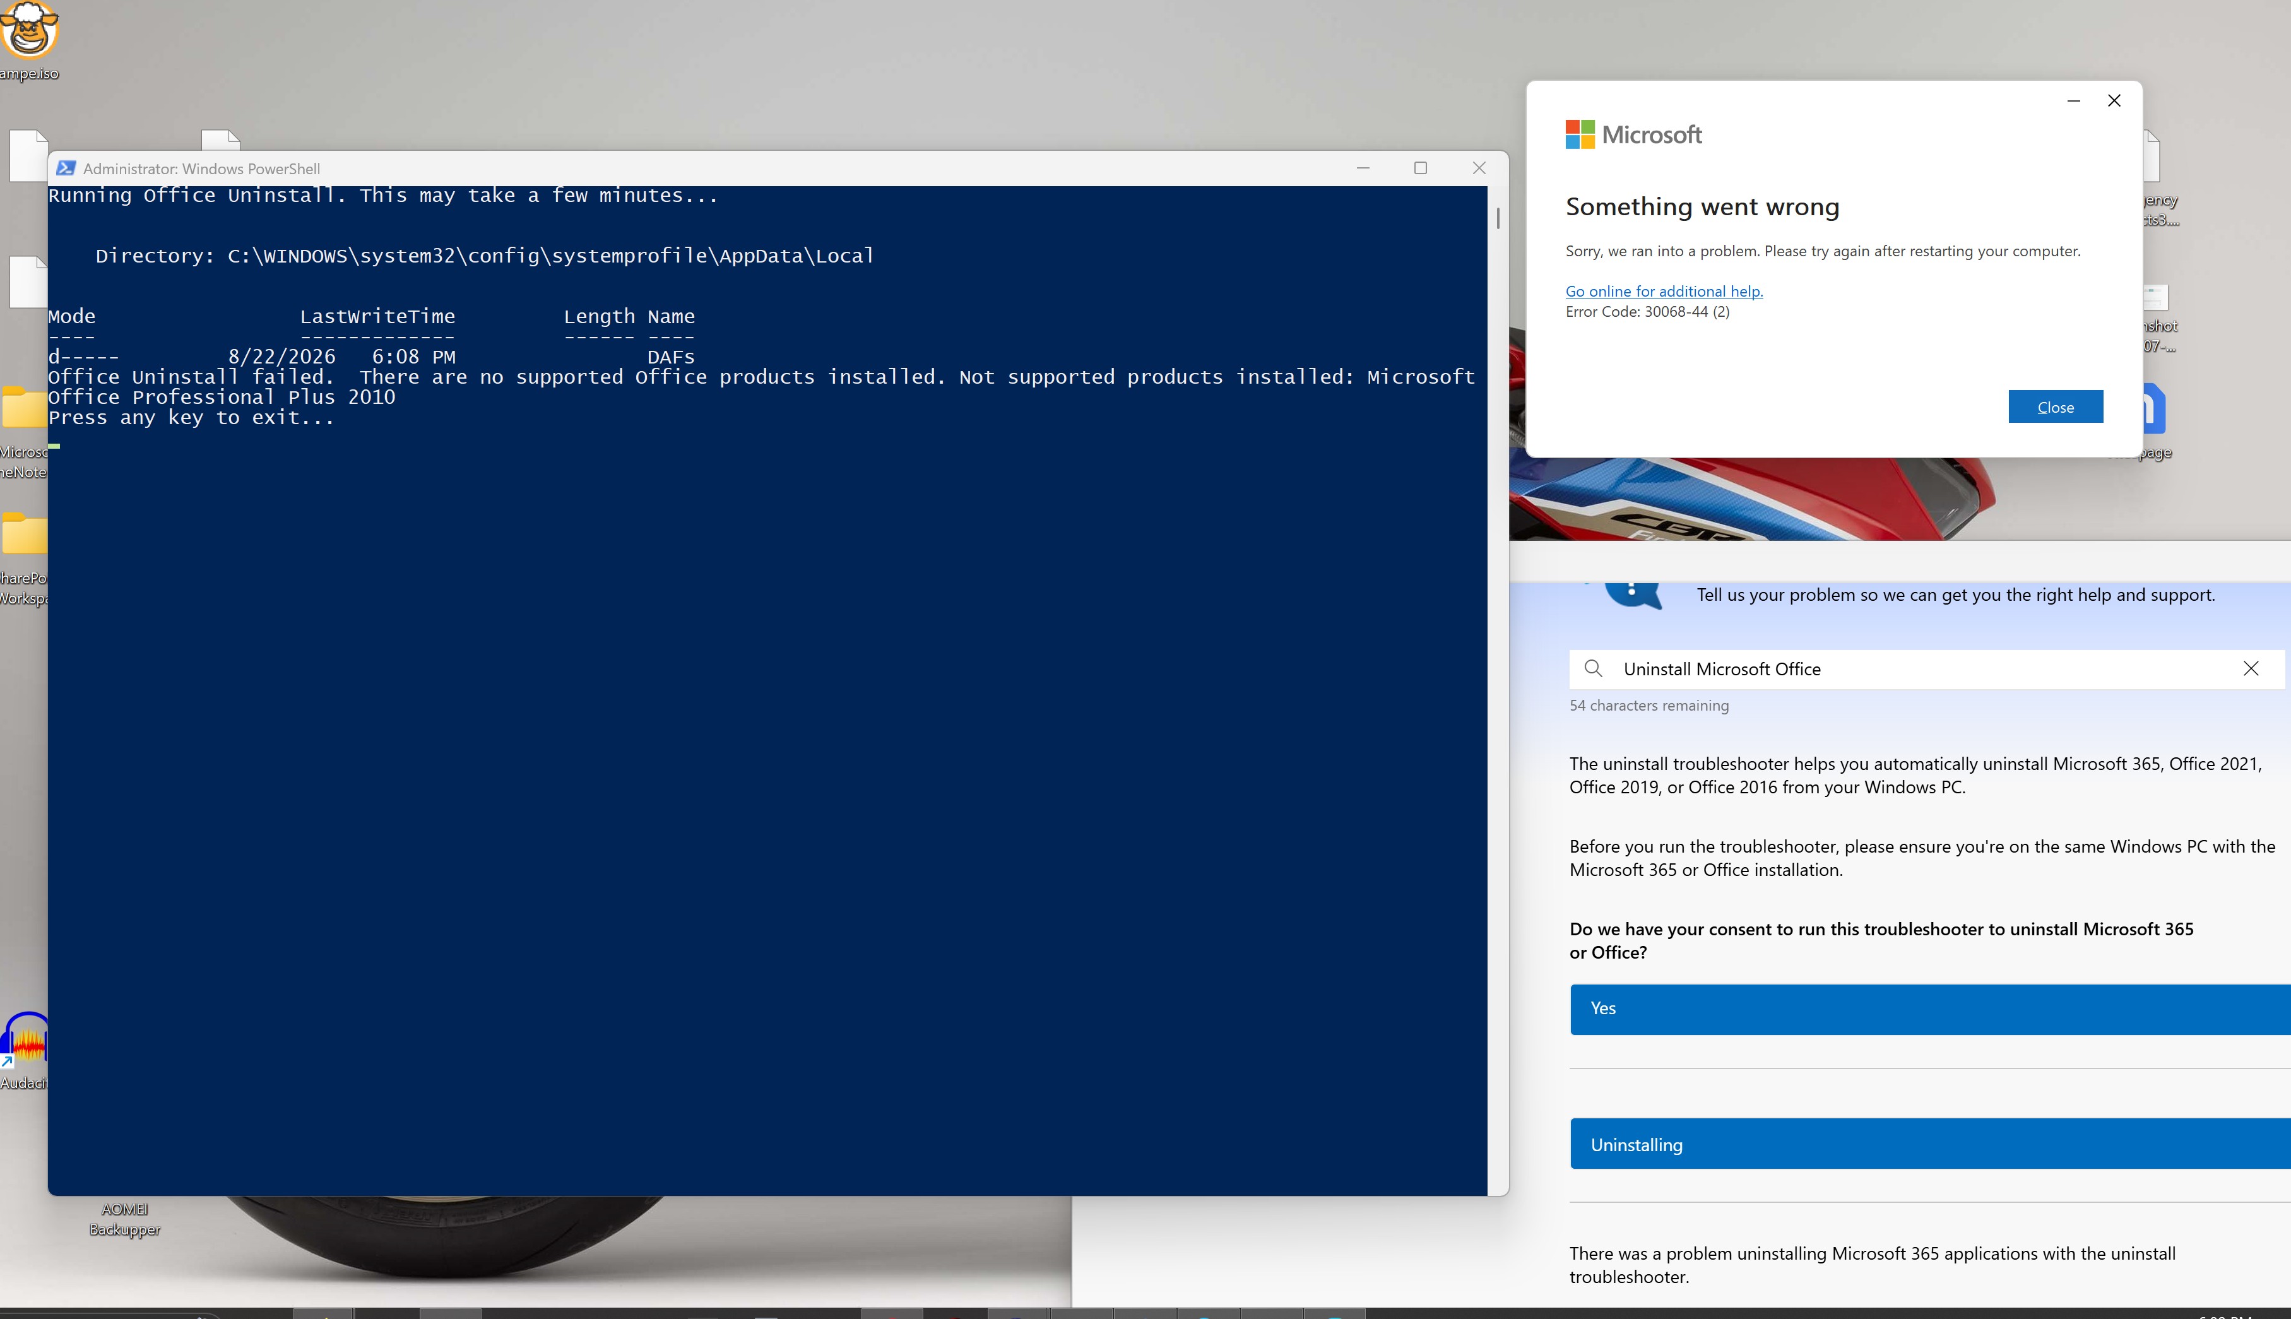Minimize the Microsoft error dialog
The height and width of the screenshot is (1319, 2291).
[x=2074, y=100]
